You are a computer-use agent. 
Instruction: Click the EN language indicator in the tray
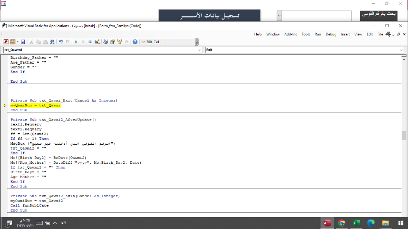click(x=64, y=222)
